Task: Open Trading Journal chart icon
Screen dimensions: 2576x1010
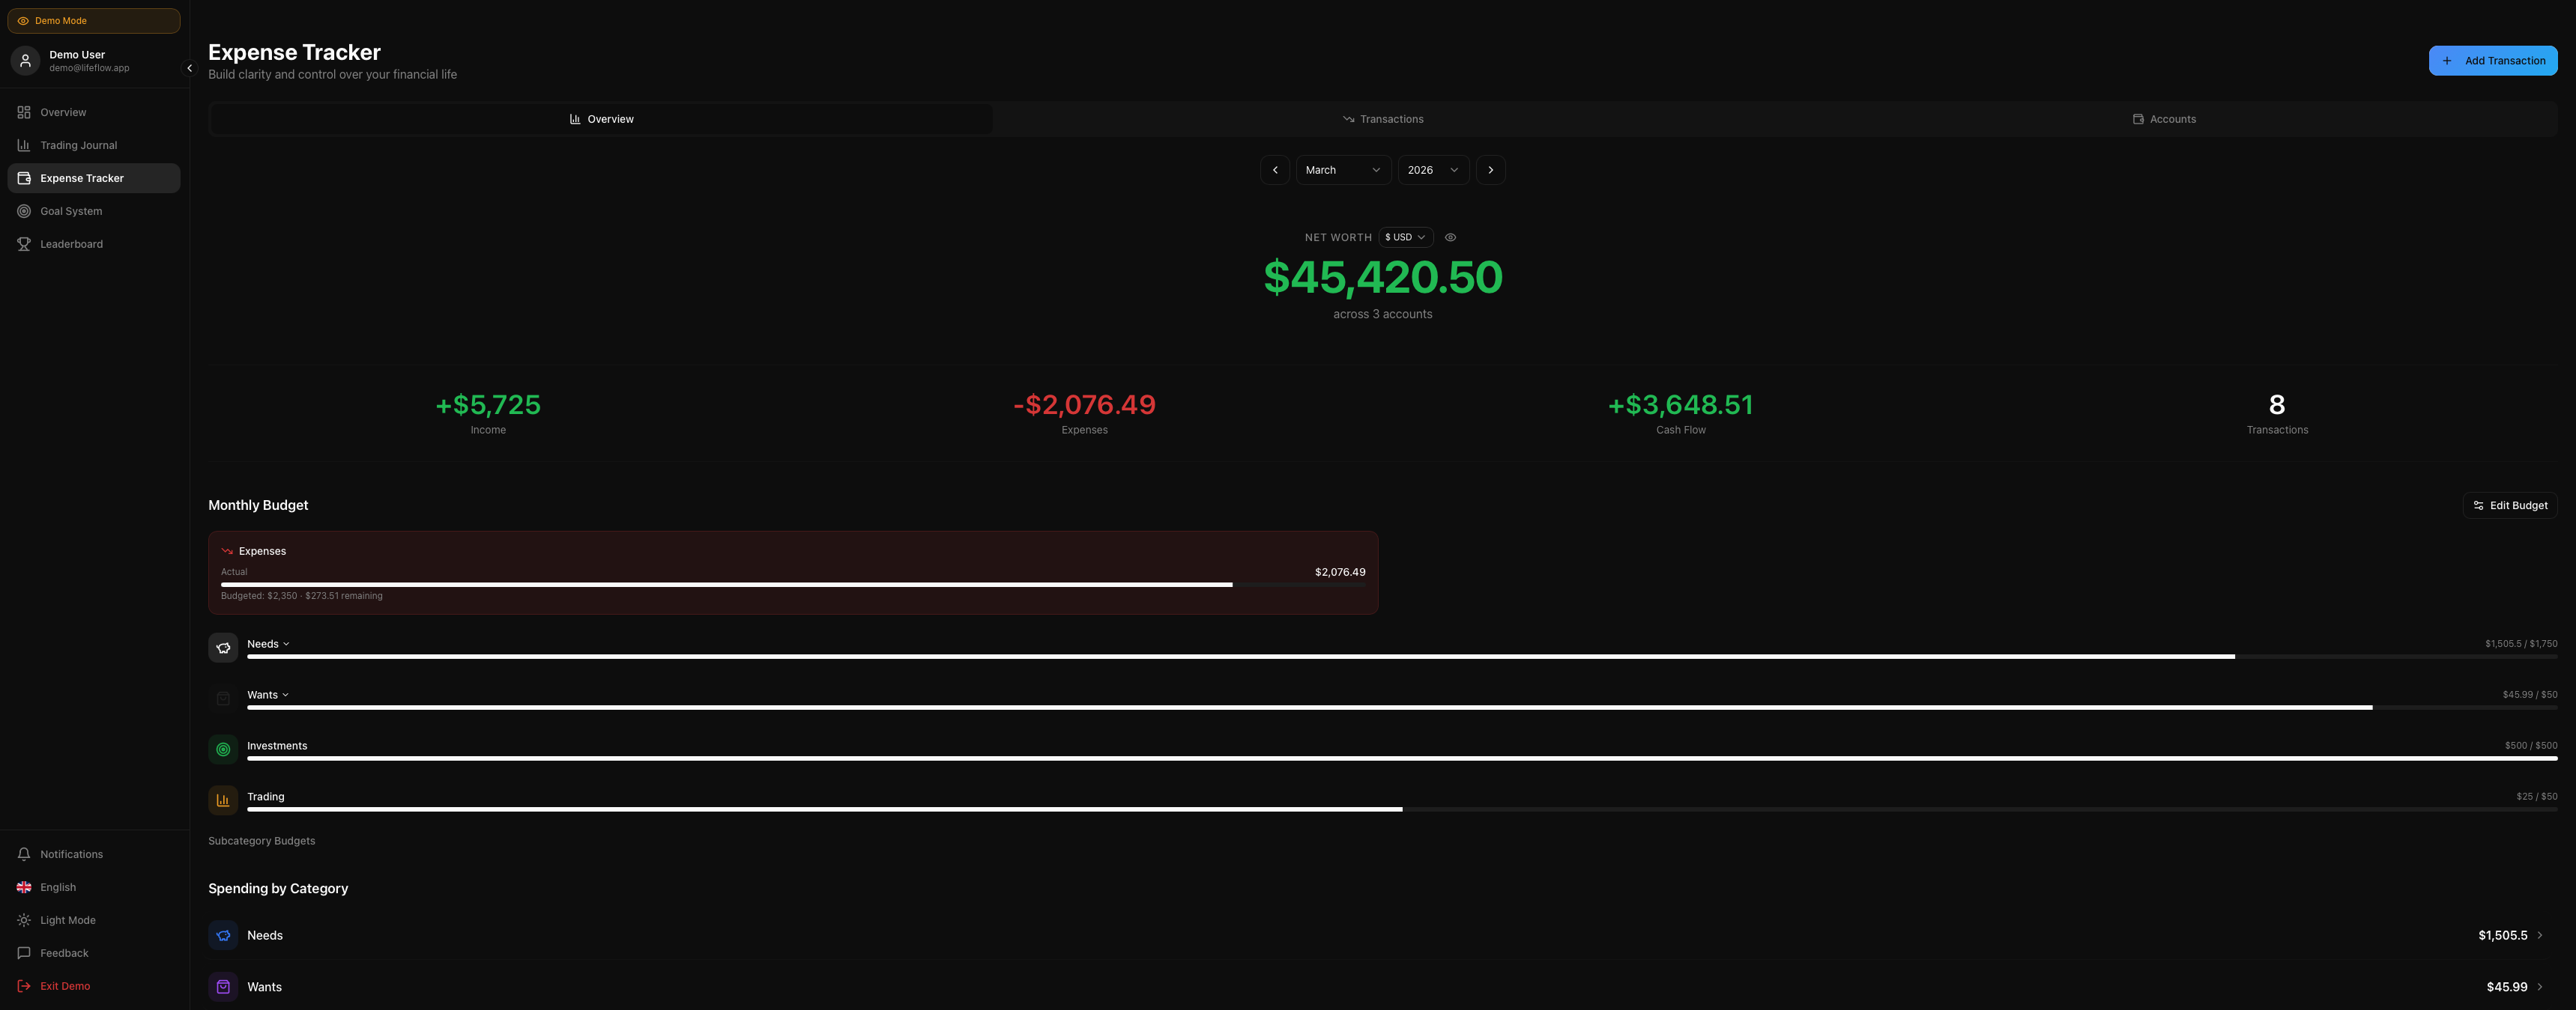Action: [24, 146]
